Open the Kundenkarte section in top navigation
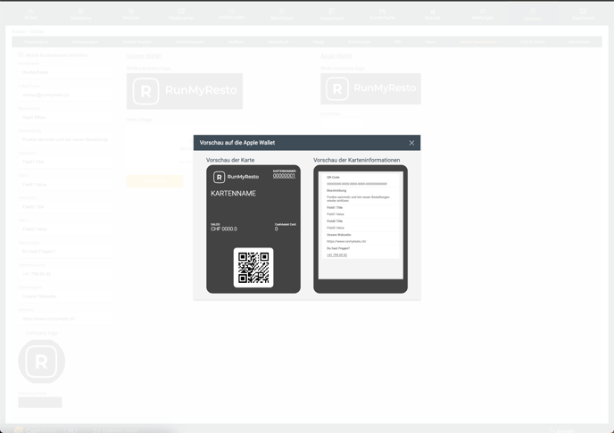 coord(382,14)
